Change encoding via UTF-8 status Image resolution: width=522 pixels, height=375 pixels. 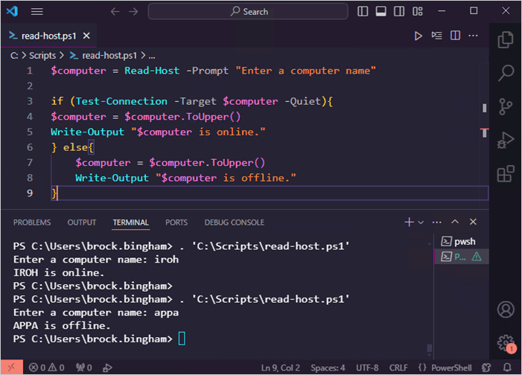(367, 368)
